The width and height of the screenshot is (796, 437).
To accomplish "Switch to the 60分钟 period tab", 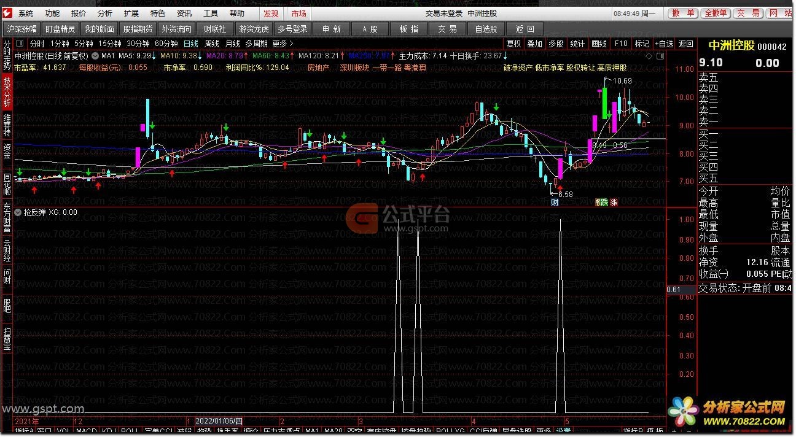I will pyautogui.click(x=166, y=44).
